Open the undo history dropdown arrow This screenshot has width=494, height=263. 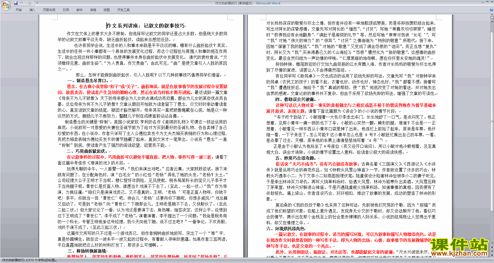25,3
